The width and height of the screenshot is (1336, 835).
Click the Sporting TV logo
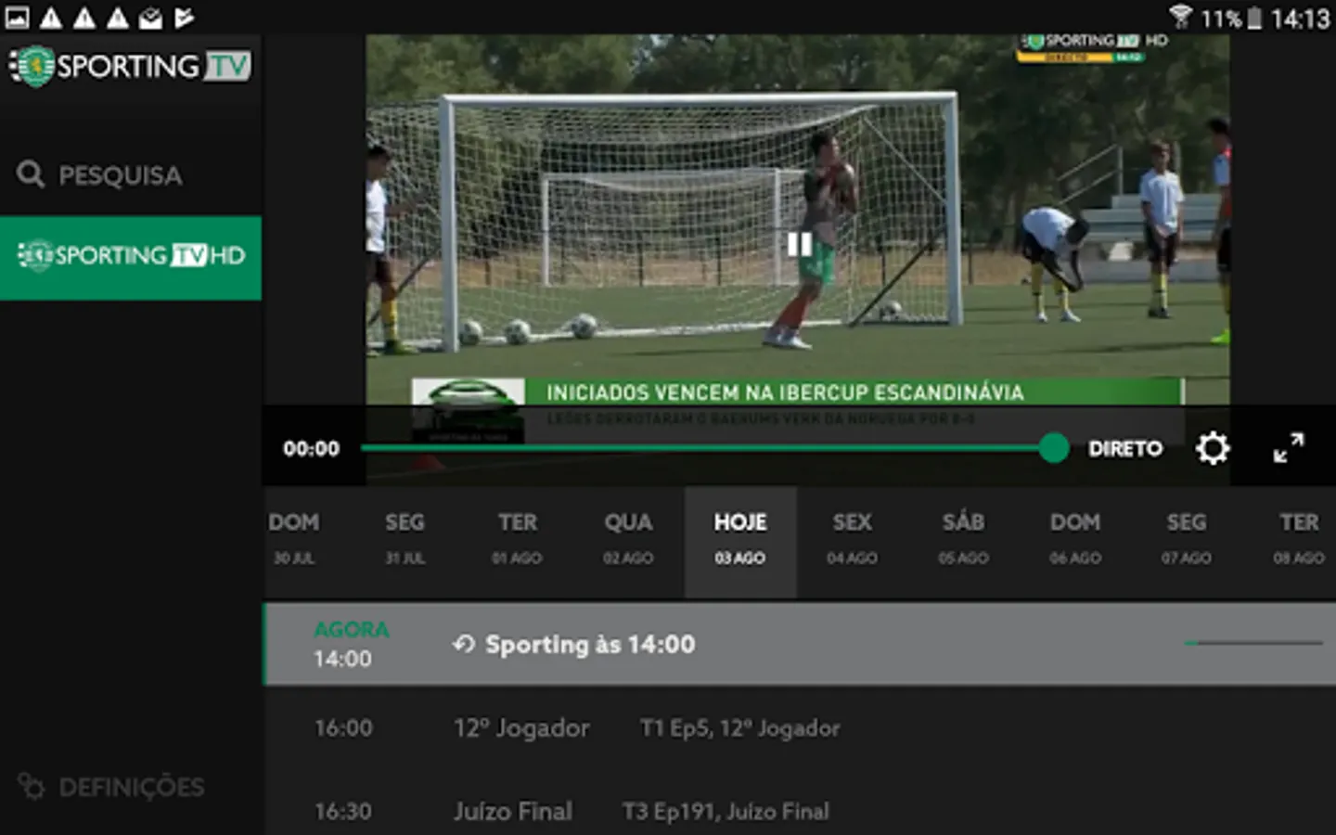[130, 66]
